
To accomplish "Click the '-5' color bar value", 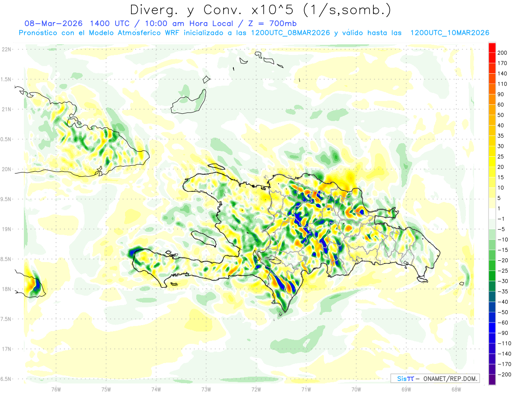I will point(501,229).
